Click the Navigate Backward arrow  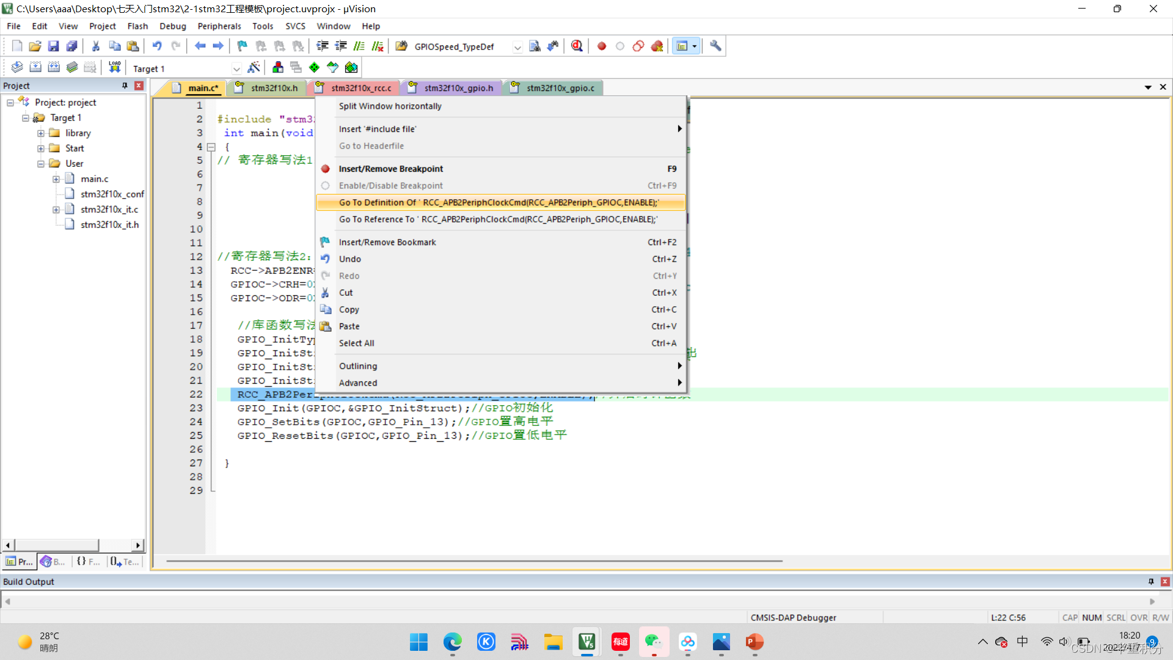pyautogui.click(x=200, y=46)
